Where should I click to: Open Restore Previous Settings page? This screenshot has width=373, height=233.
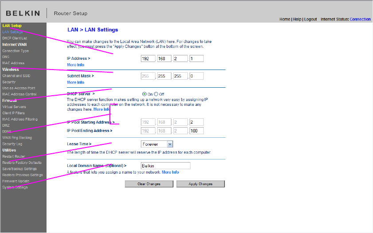[23, 175]
